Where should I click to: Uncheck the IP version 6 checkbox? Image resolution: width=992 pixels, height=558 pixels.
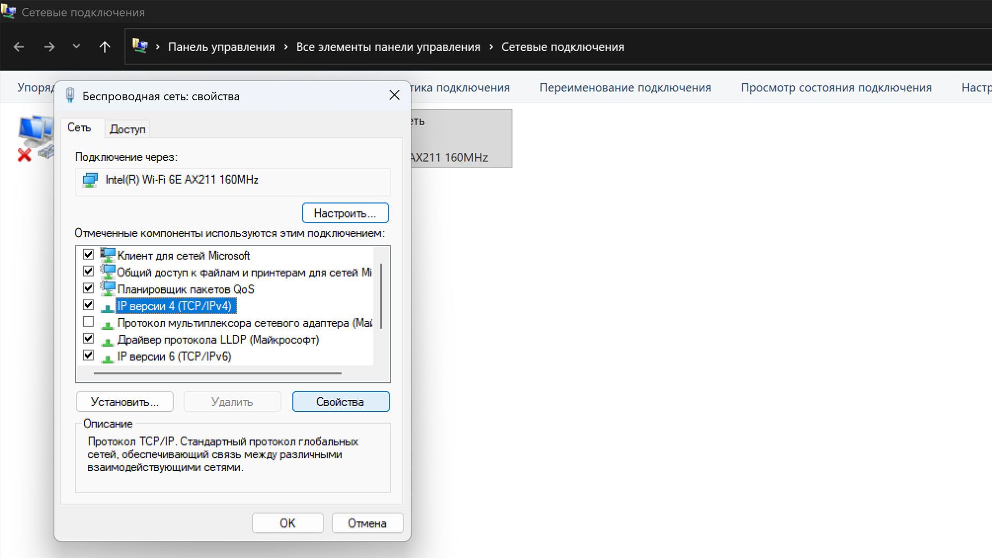[x=88, y=355]
